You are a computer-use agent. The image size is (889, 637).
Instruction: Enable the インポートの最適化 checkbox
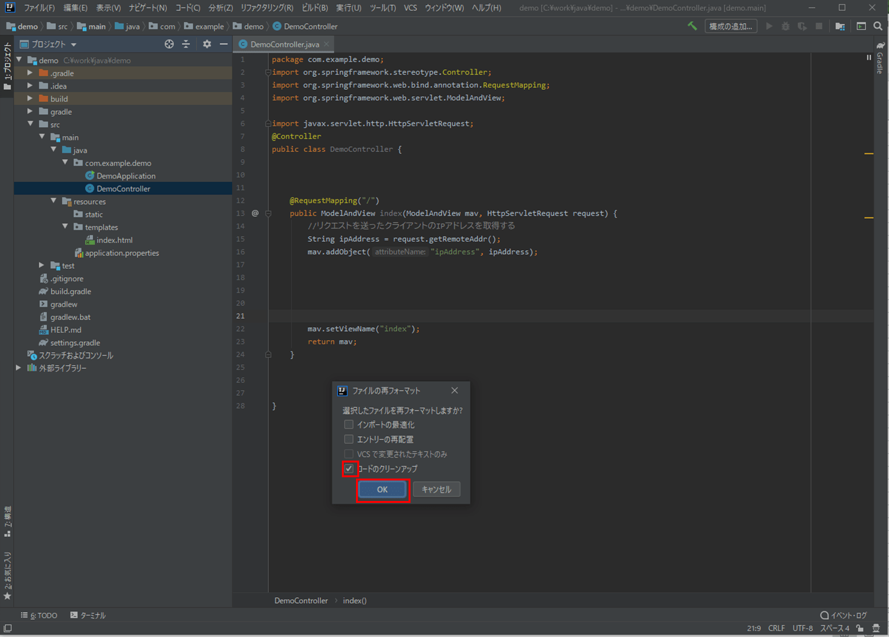coord(349,425)
